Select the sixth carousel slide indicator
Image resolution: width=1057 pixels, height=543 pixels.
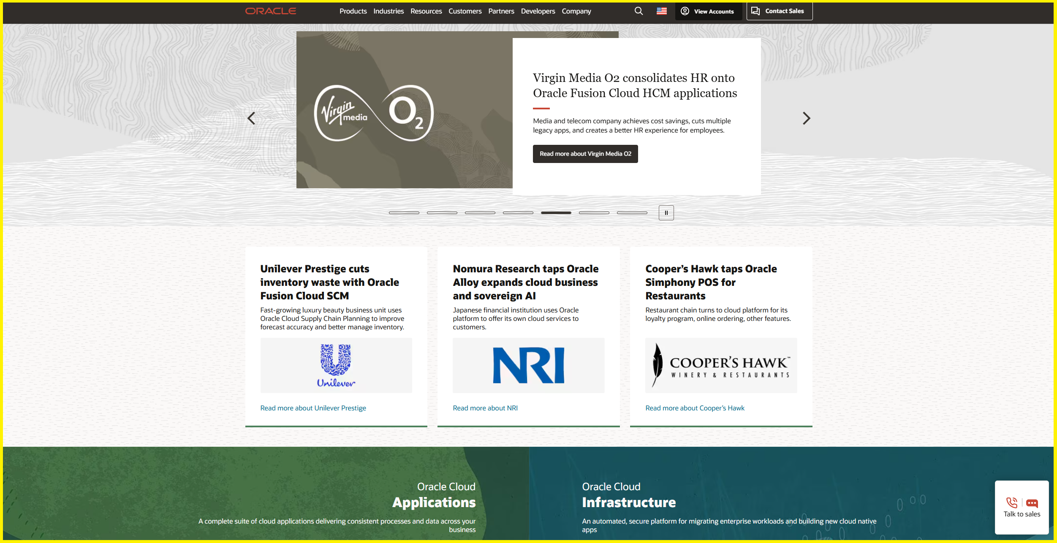[594, 213]
